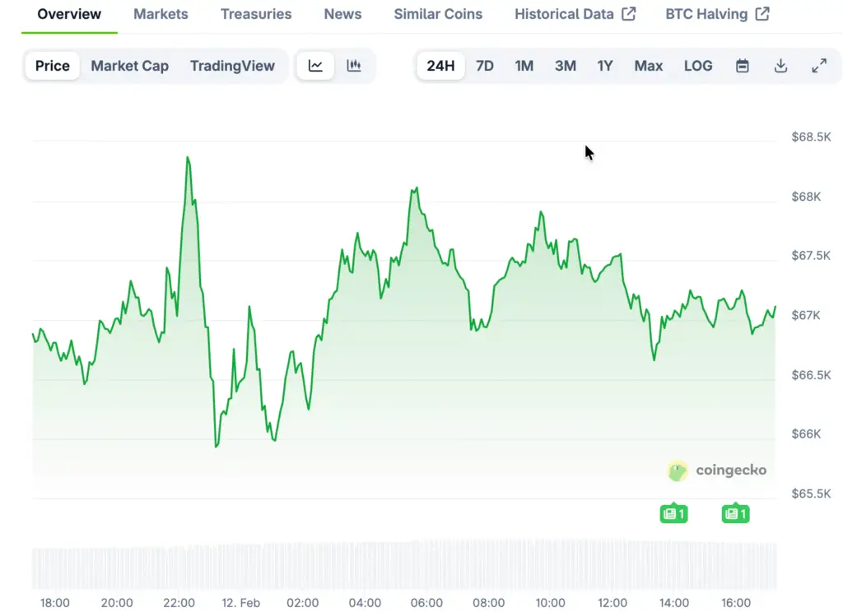Switch chart to TradingView mode
This screenshot has width=843, height=612.
pos(232,66)
